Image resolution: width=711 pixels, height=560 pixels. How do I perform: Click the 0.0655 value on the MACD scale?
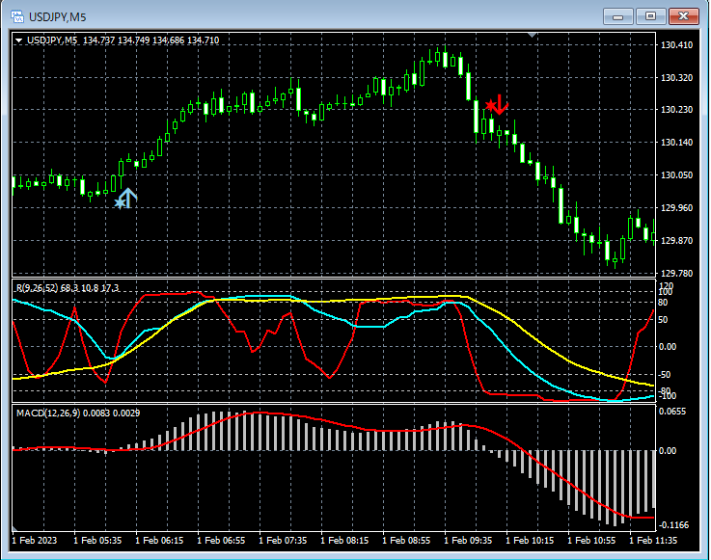(672, 413)
